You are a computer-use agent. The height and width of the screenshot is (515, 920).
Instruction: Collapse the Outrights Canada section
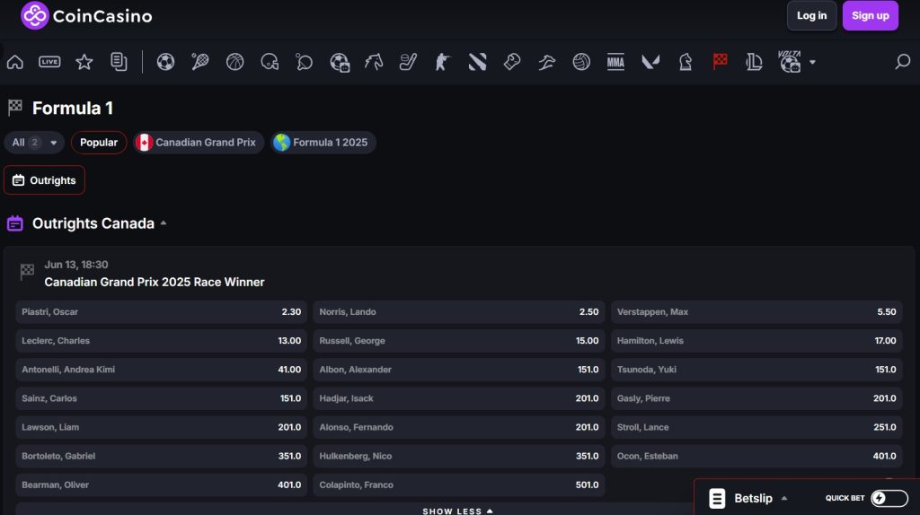pyautogui.click(x=164, y=223)
